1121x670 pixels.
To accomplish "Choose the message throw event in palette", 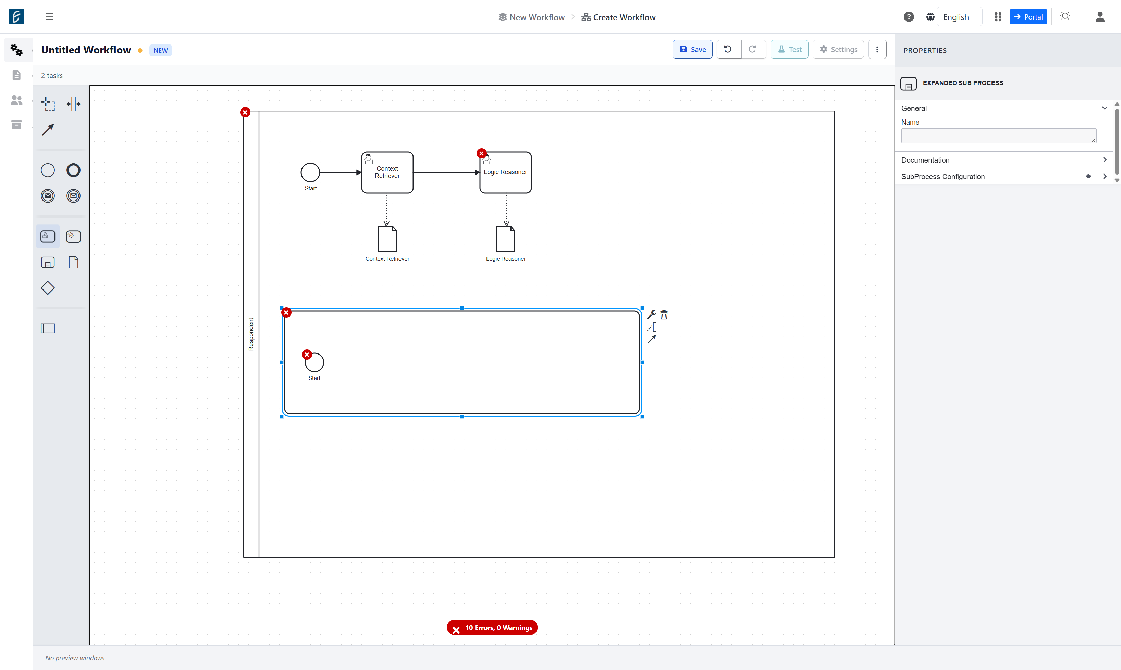I will 48,196.
